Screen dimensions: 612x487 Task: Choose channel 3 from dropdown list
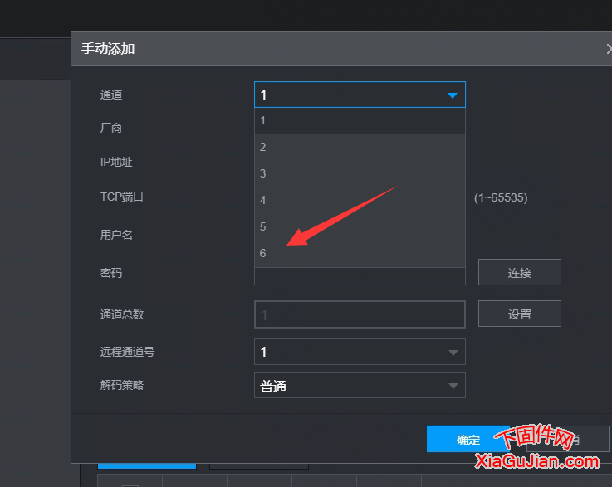(360, 173)
